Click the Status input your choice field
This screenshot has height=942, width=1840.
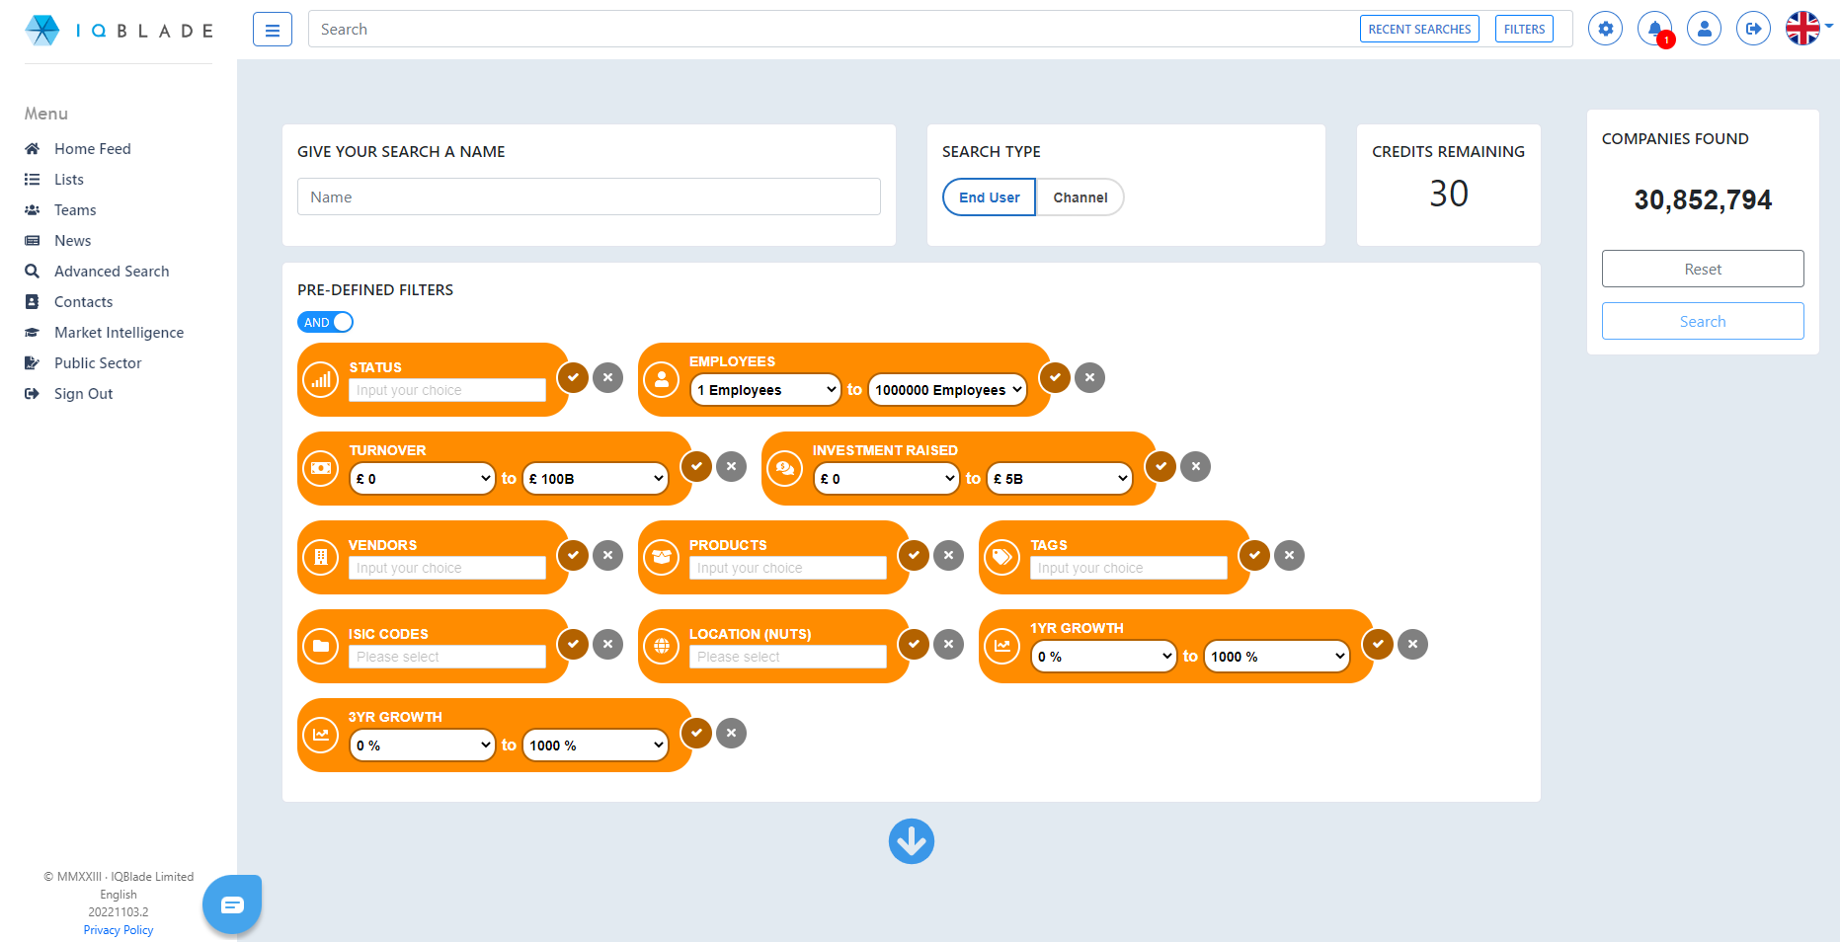[x=447, y=390]
